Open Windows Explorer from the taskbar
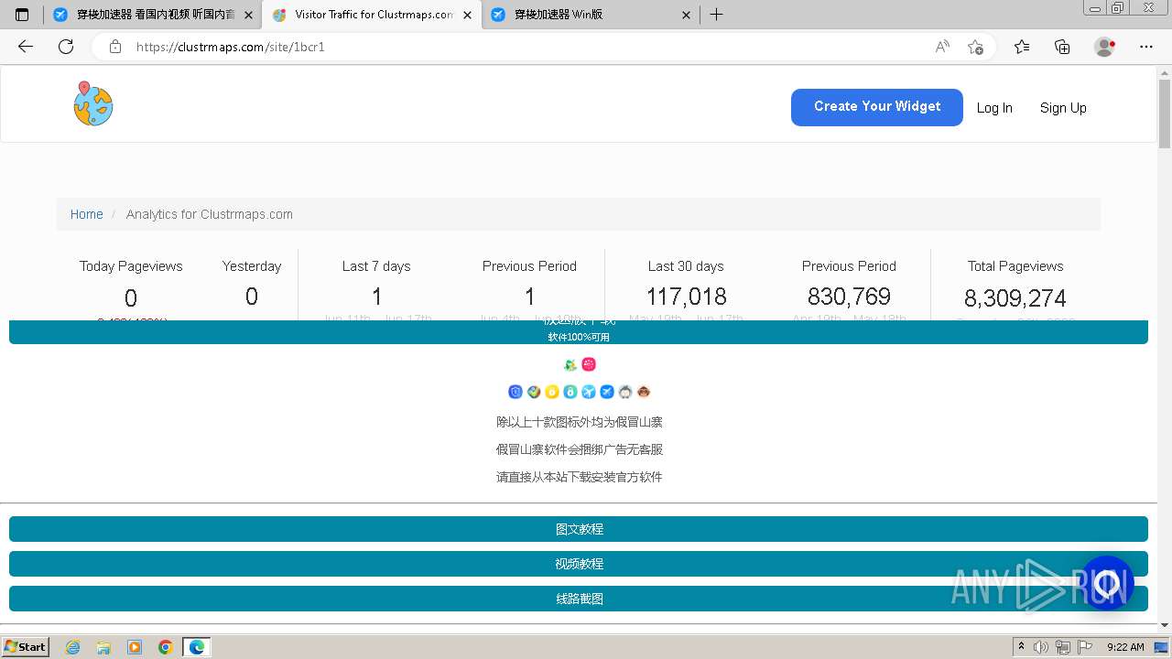1172x659 pixels. click(103, 647)
